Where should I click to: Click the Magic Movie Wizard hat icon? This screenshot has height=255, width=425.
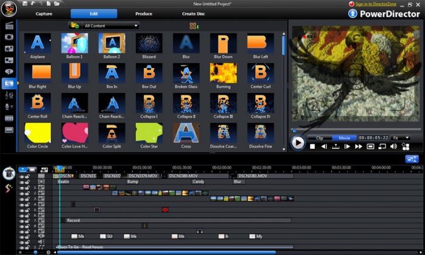pyautogui.click(x=8, y=174)
